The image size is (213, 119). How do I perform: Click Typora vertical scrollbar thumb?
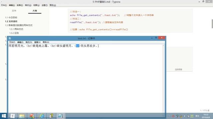(212, 24)
